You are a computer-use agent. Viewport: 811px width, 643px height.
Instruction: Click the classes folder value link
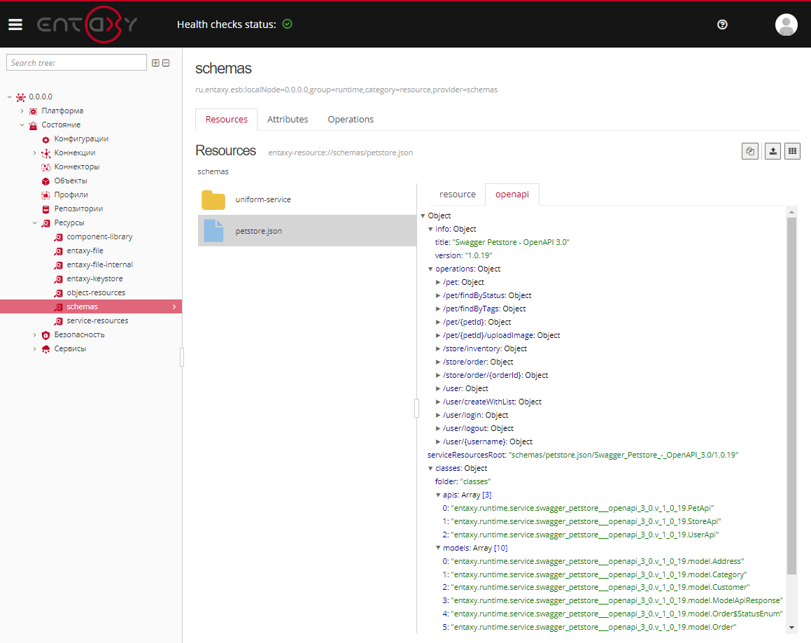coord(477,481)
